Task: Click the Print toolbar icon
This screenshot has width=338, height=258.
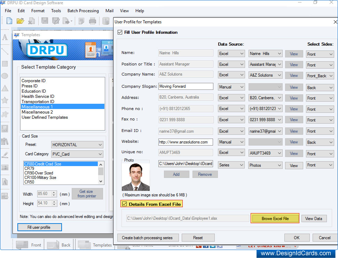Action: tap(93, 21)
